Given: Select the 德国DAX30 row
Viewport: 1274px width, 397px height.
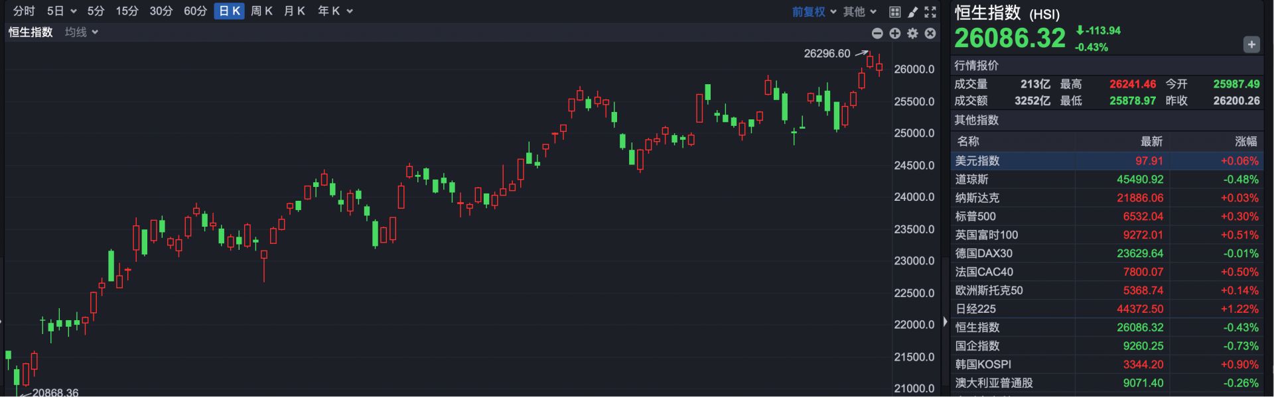Looking at the screenshot, I should [x=1107, y=253].
